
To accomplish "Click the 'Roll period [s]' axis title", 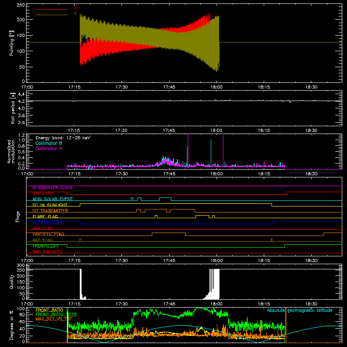I will 13,108.
